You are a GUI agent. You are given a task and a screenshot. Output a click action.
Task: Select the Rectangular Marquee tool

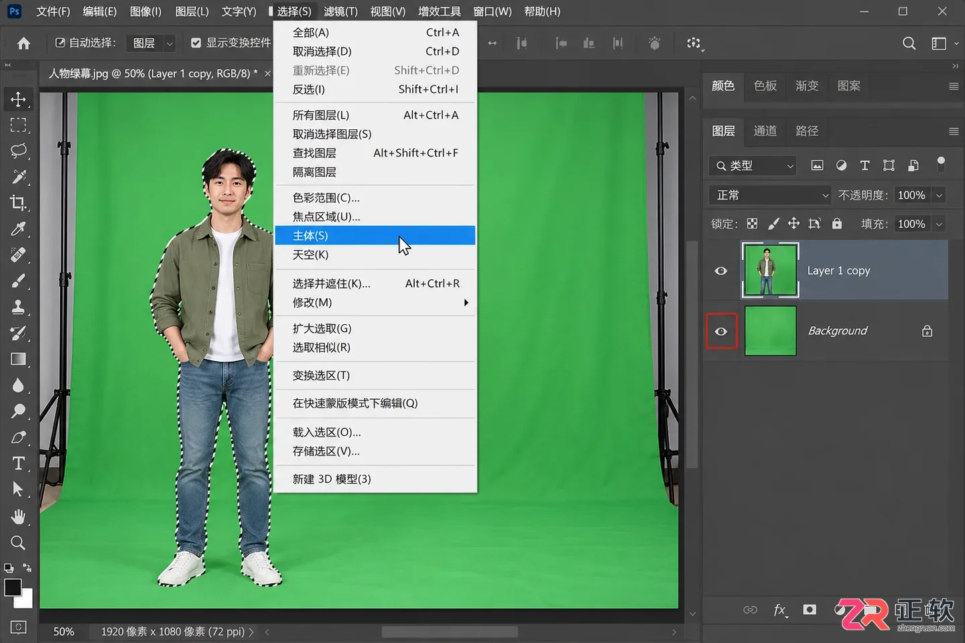pos(18,125)
